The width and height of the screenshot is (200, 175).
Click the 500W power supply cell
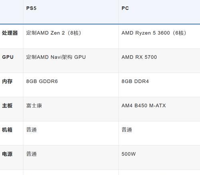[128, 154]
